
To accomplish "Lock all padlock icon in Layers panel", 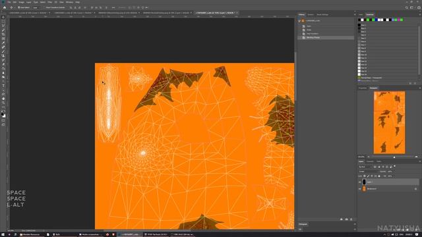I will point(379,176).
